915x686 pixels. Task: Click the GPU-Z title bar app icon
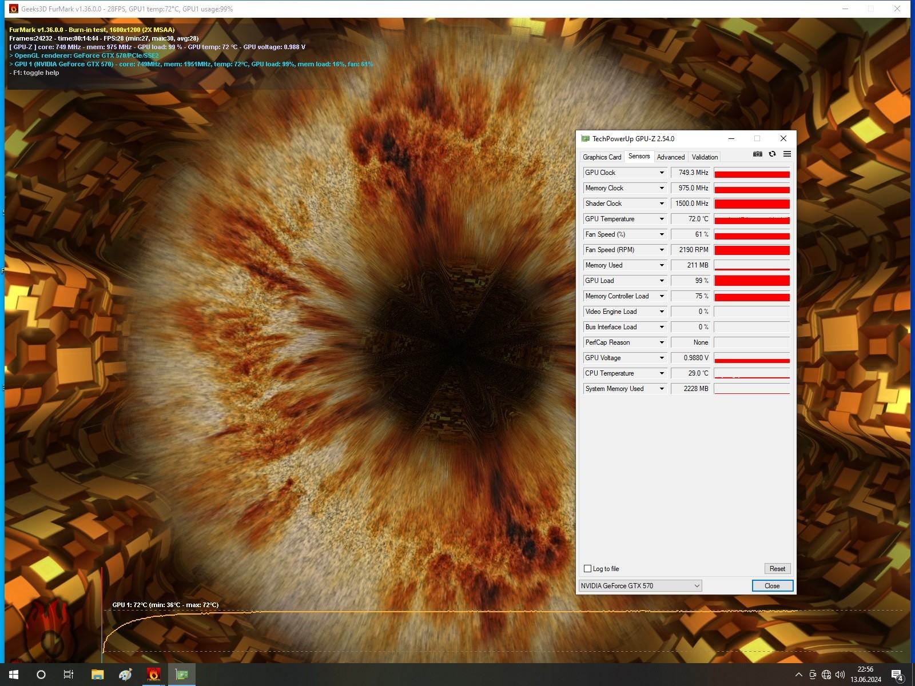click(x=585, y=138)
